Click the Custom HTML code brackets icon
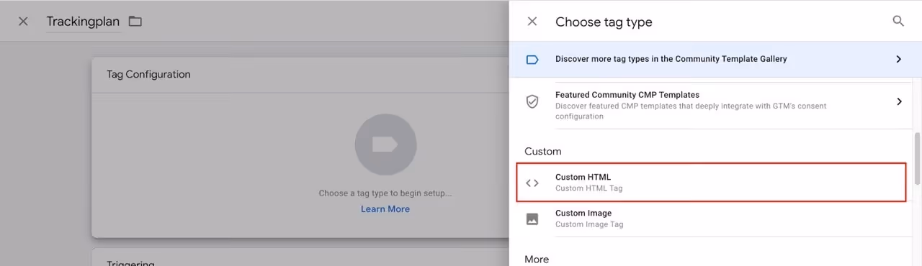The image size is (922, 266). [x=532, y=183]
